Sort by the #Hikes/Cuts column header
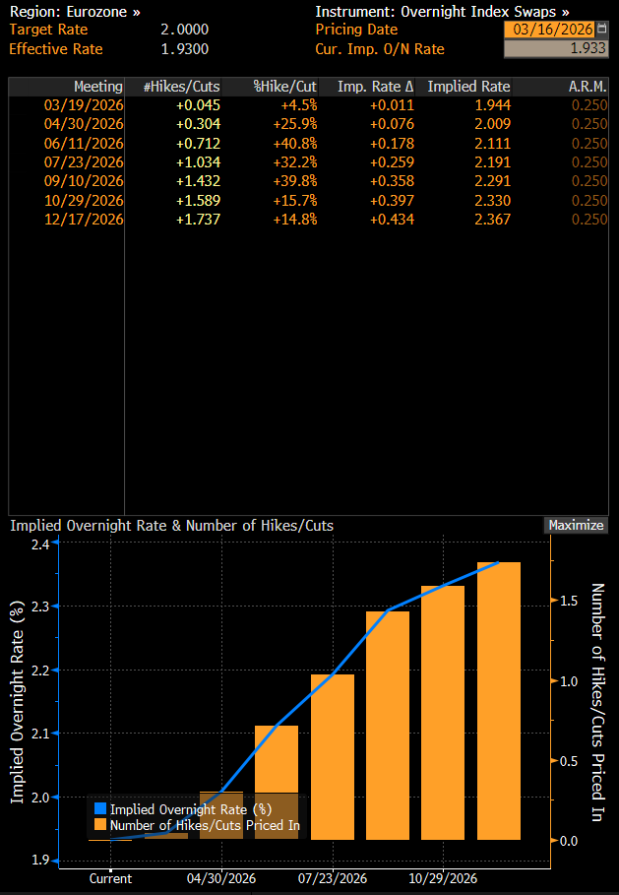Image resolution: width=619 pixels, height=895 pixels. coord(182,87)
